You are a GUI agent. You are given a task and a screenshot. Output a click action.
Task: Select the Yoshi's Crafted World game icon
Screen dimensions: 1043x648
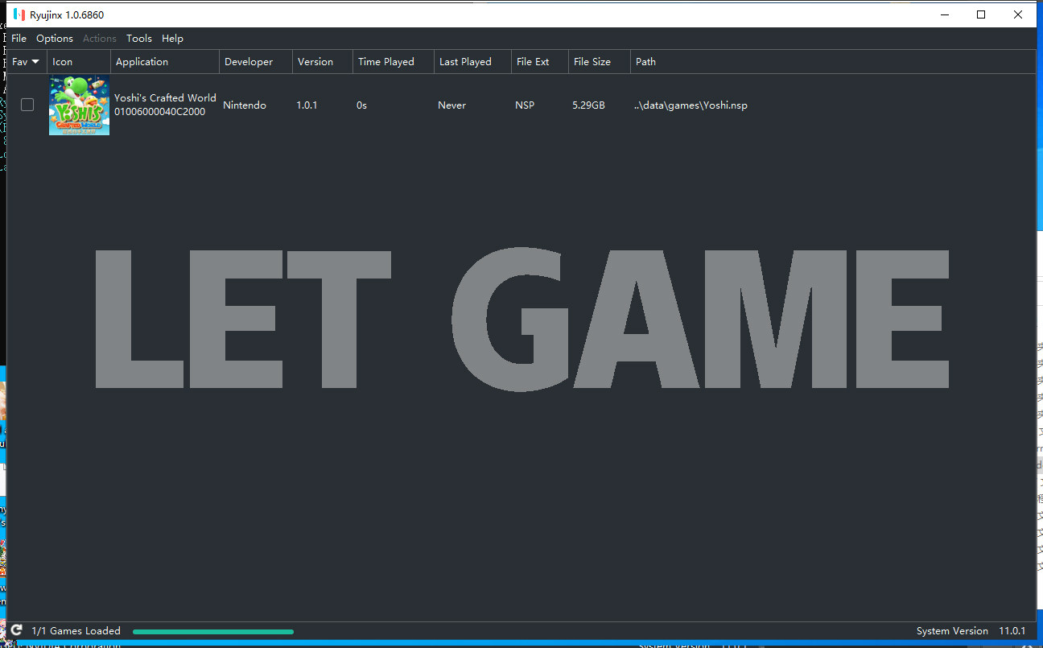[79, 105]
